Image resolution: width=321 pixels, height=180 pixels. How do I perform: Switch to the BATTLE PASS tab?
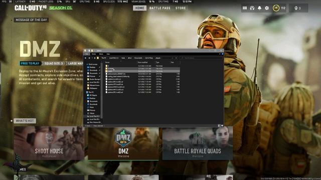[x=159, y=8]
